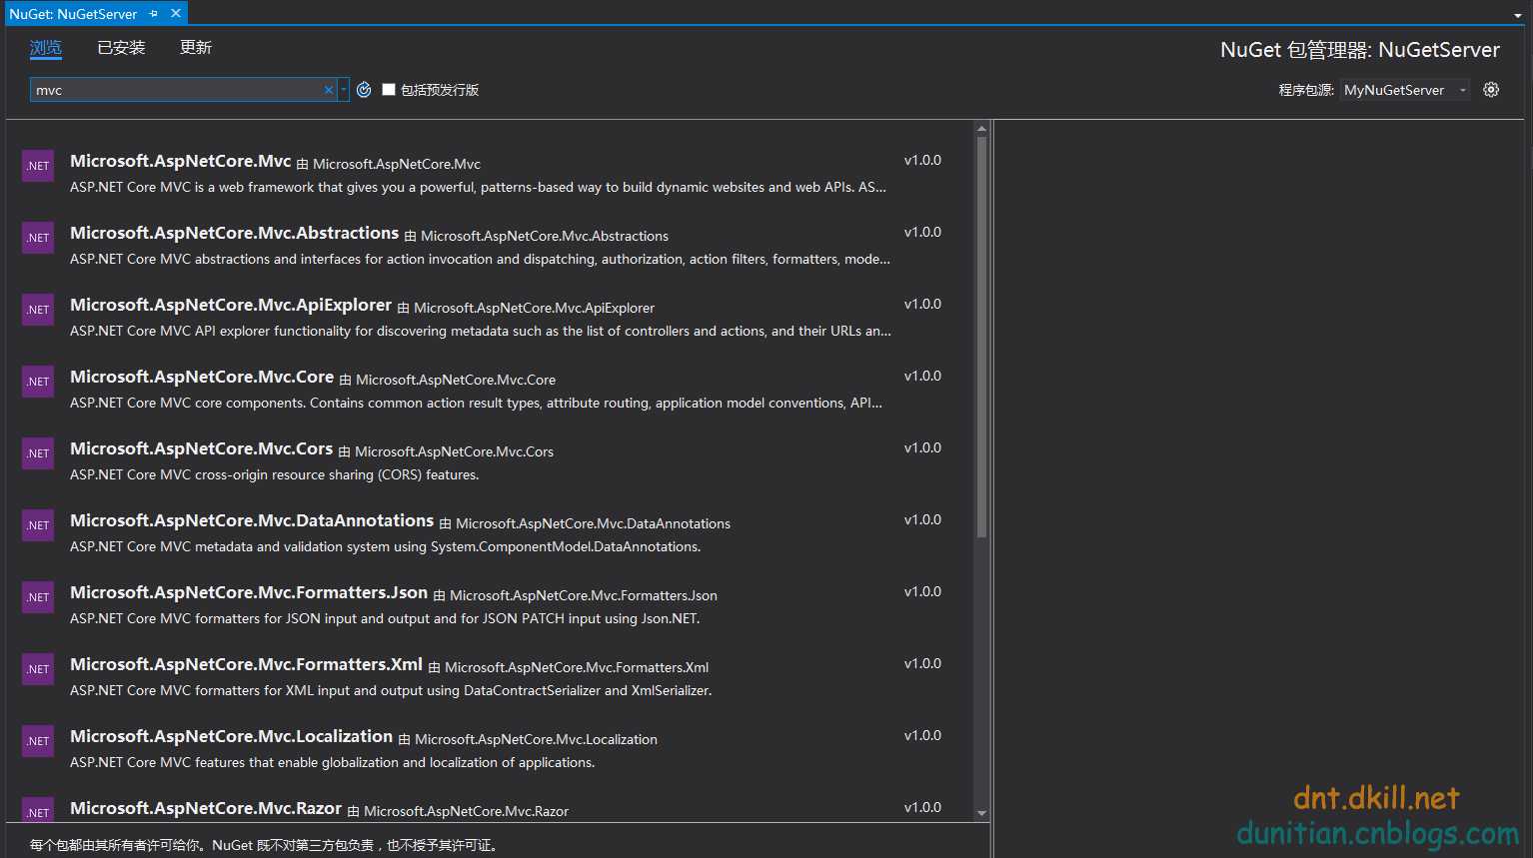Click v1.0.0 version of Mvc.Localization row
The width and height of the screenshot is (1533, 858).
coord(922,735)
